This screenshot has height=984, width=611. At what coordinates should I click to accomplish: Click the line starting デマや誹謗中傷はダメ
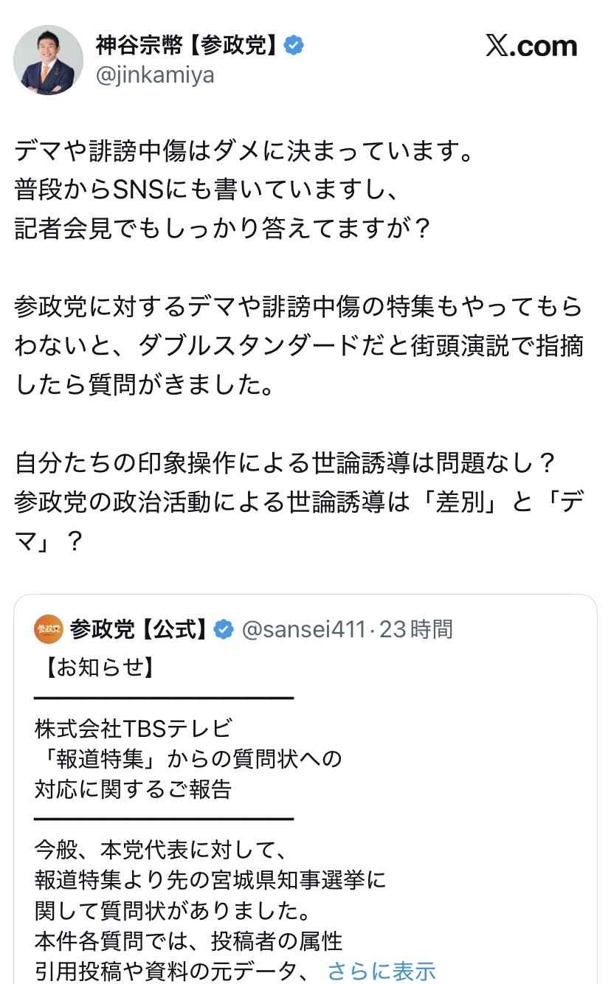tap(243, 153)
